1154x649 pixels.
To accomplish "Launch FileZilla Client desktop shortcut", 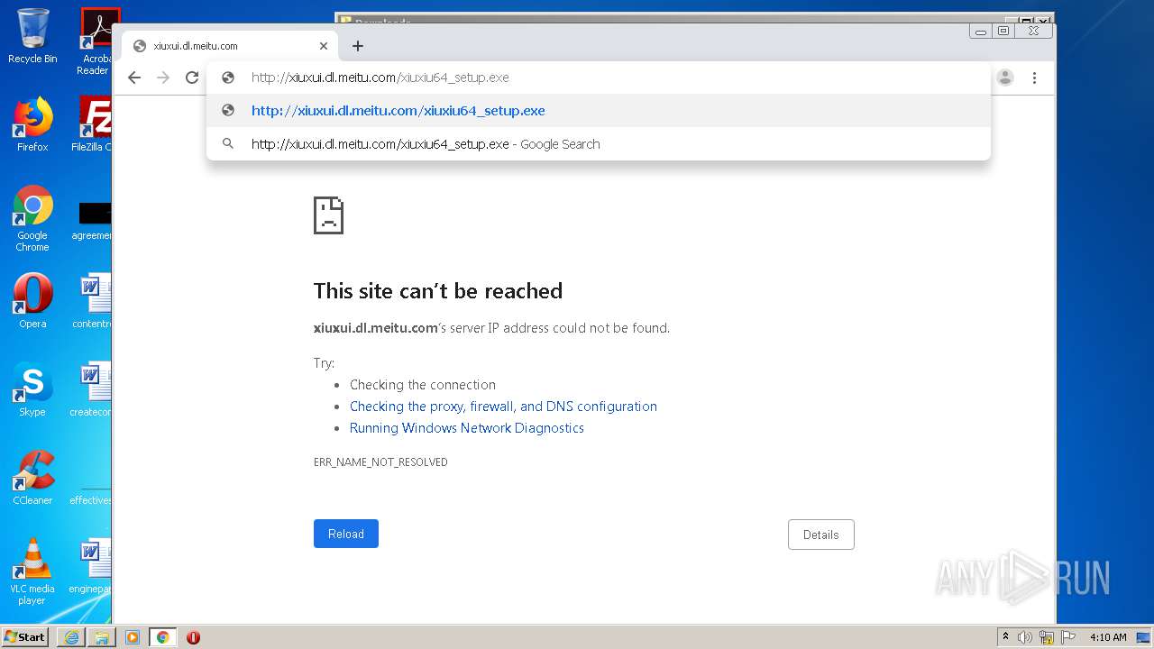I will pos(92,124).
